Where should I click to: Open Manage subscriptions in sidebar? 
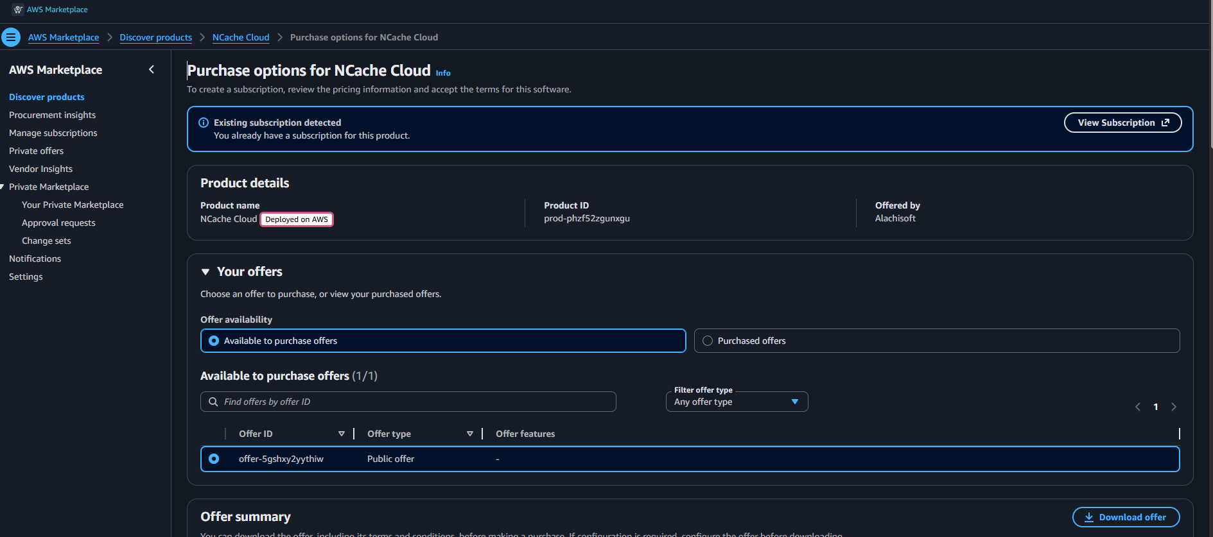coord(53,133)
